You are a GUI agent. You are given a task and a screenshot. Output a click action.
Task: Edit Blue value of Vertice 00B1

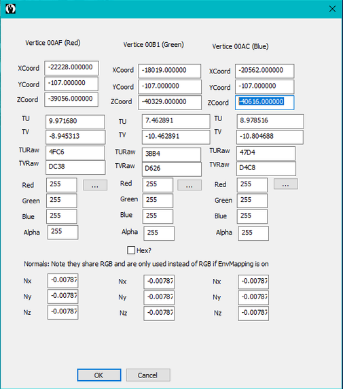tap(158, 216)
